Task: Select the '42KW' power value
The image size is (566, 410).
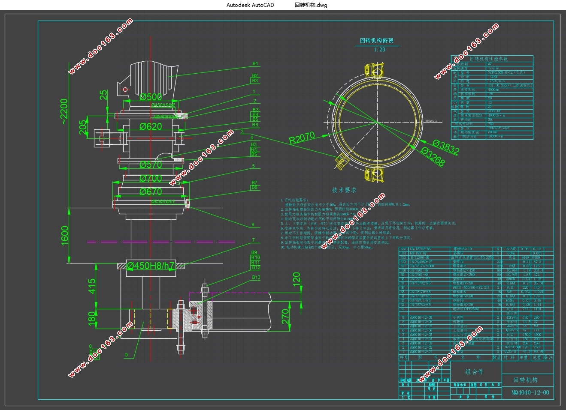Action: pyautogui.click(x=493, y=77)
